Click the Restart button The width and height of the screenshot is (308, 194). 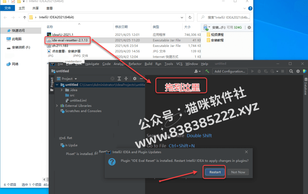coord(215,172)
